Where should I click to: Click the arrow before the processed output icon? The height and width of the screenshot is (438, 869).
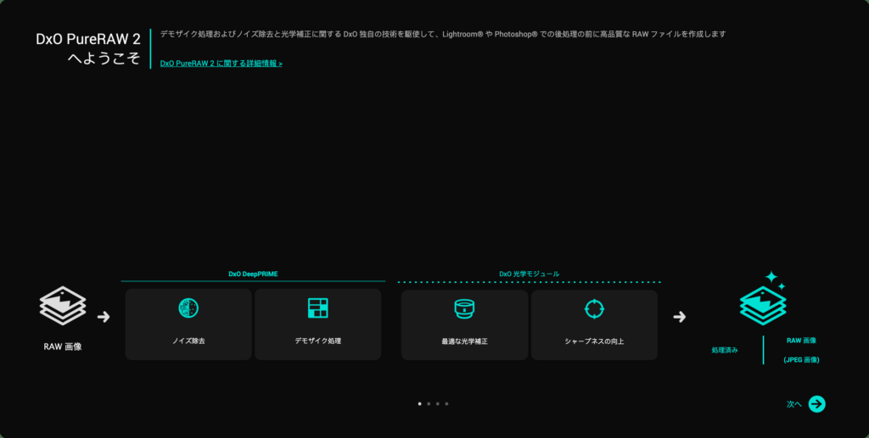tap(680, 317)
